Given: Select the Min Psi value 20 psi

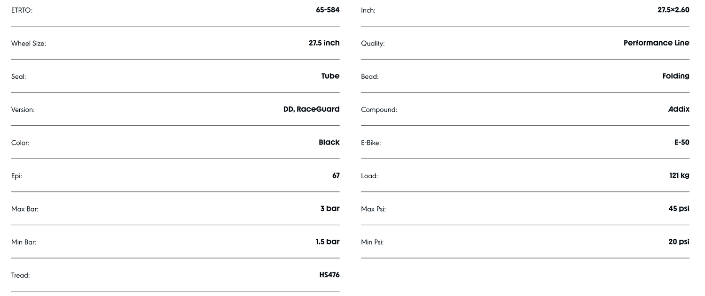Looking at the screenshot, I should (x=679, y=242).
